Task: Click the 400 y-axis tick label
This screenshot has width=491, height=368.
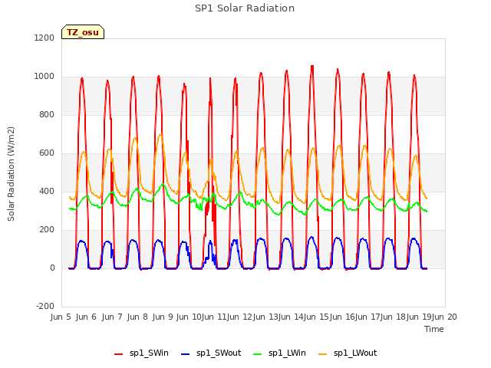Action: (47, 191)
